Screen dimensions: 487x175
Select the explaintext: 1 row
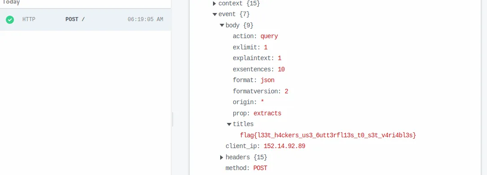(x=257, y=58)
